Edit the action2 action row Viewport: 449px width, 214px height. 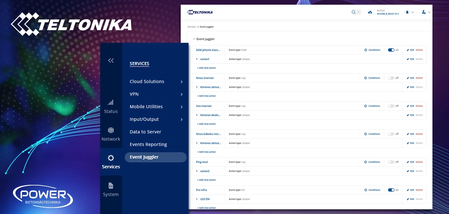[x=410, y=171]
